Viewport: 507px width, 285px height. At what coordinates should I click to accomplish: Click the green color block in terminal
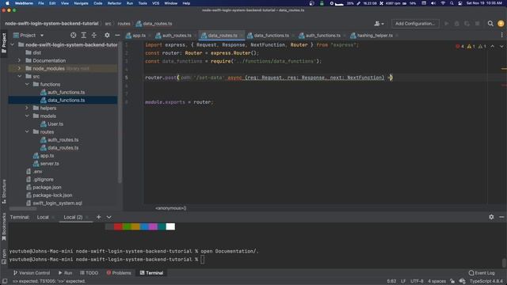click(x=127, y=226)
